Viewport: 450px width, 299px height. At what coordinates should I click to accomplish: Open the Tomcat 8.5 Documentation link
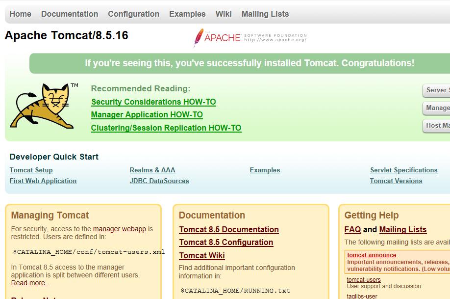(229, 229)
